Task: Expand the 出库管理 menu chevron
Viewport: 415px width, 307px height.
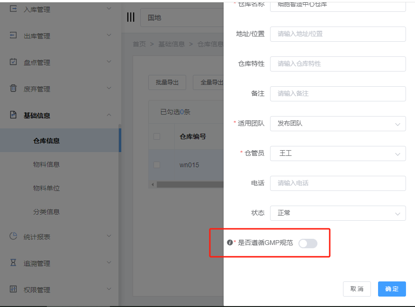Action: click(109, 35)
